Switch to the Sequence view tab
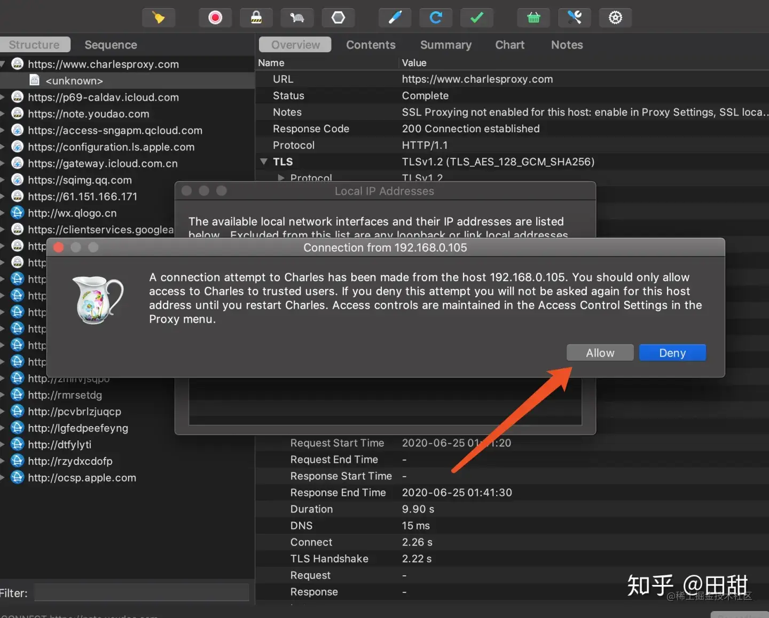Image resolution: width=769 pixels, height=618 pixels. (111, 45)
